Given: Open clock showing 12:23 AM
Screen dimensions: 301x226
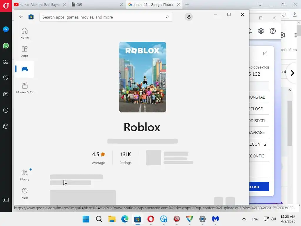Looking at the screenshot, I should pyautogui.click(x=288, y=219).
